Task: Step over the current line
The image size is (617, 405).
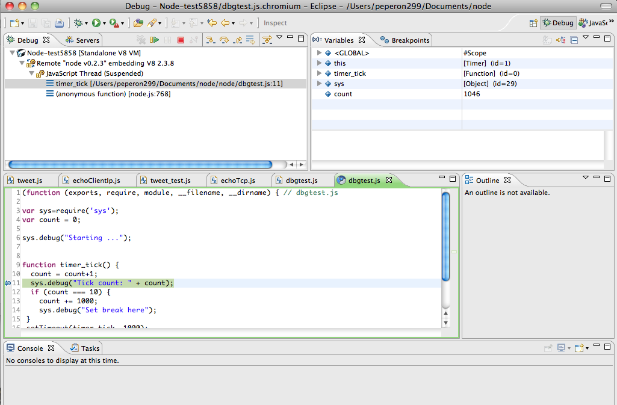Action: click(225, 39)
